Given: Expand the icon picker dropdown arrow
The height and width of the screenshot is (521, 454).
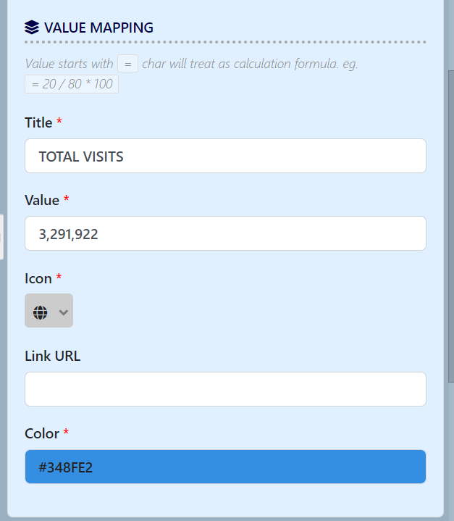Looking at the screenshot, I should (63, 312).
